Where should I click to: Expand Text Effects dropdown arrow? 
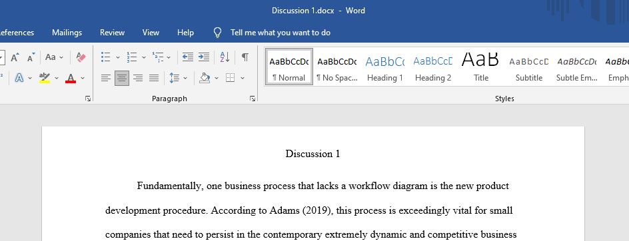pos(30,78)
